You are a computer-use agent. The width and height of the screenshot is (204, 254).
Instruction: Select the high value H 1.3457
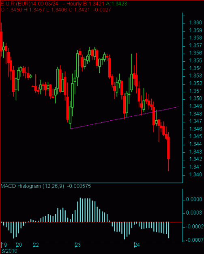[34, 10]
